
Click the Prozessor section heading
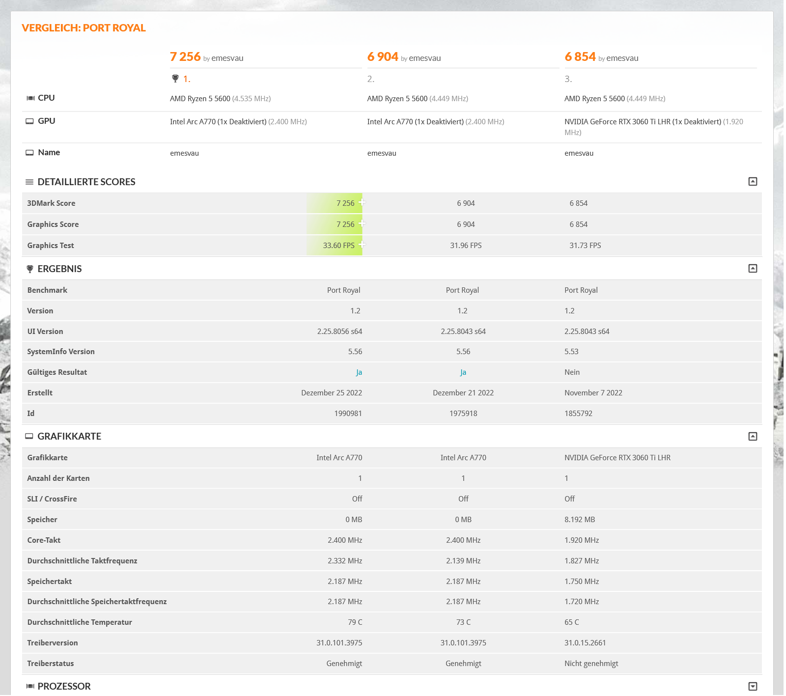point(64,687)
